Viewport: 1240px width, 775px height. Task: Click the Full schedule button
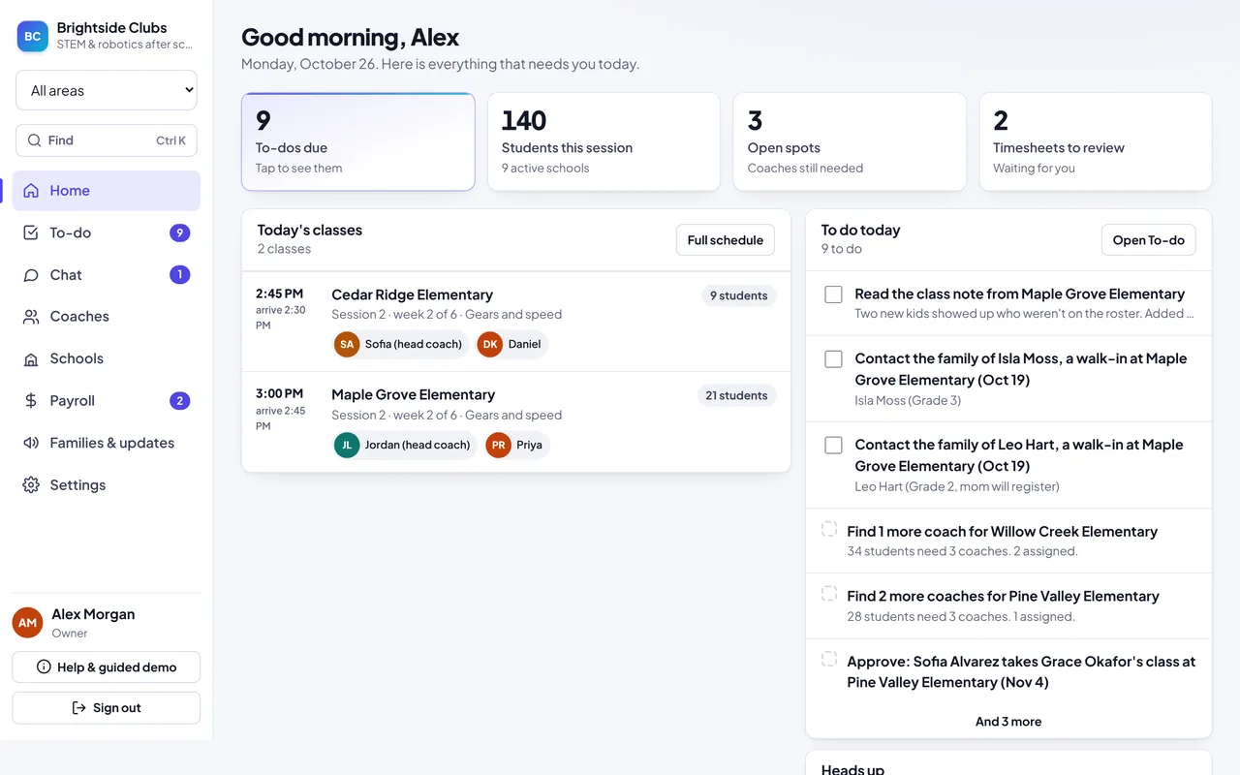tap(726, 240)
